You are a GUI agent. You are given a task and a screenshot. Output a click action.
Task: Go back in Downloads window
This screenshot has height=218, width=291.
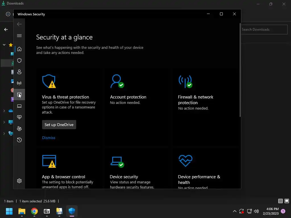pos(6,30)
